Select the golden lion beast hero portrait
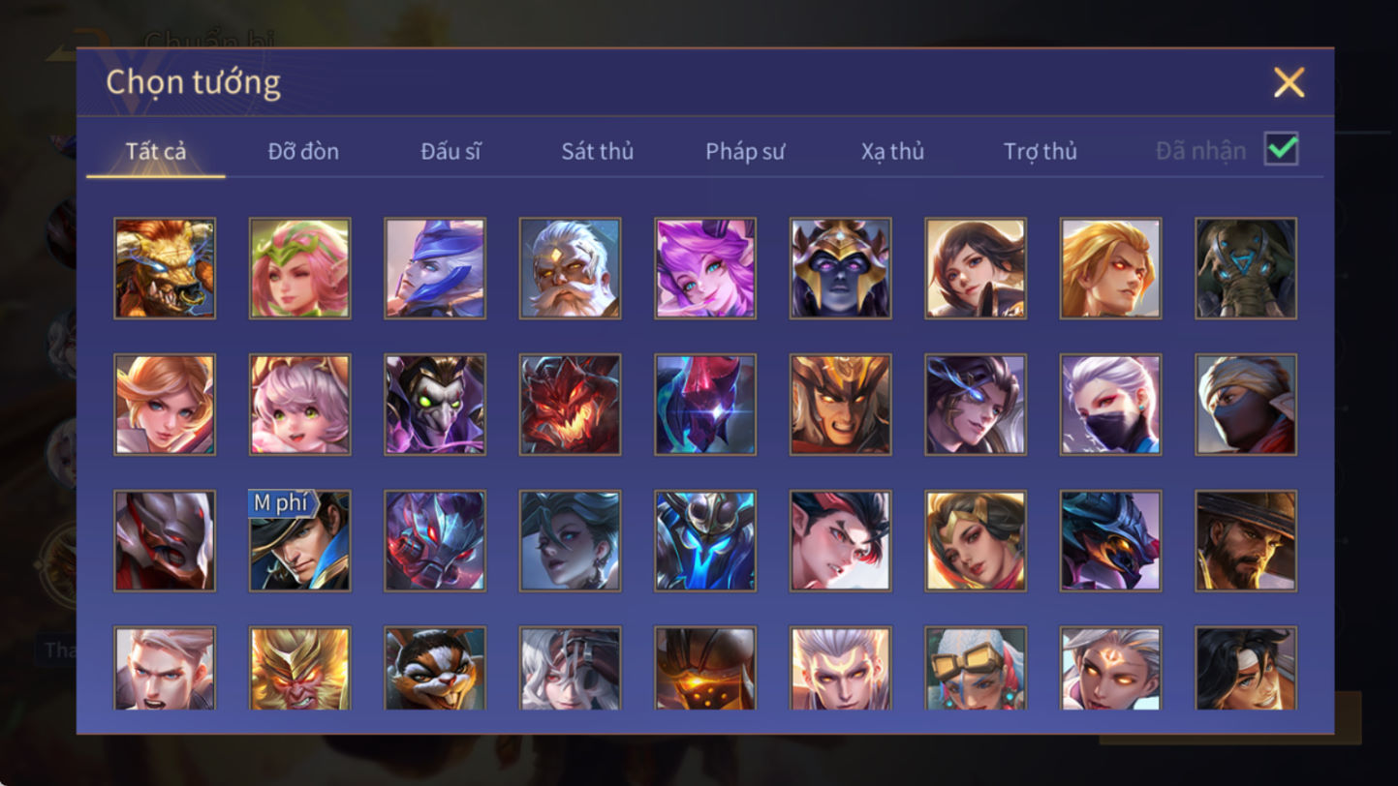 (165, 268)
